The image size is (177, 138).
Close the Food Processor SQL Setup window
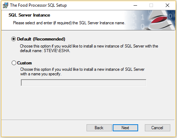click(167, 5)
